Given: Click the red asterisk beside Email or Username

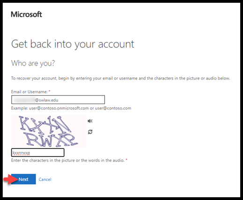Looking at the screenshot, I should 49,91.
